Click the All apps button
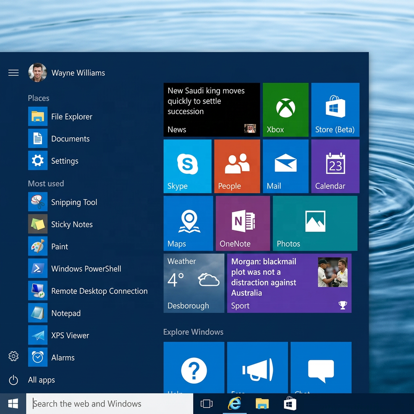 tap(41, 379)
